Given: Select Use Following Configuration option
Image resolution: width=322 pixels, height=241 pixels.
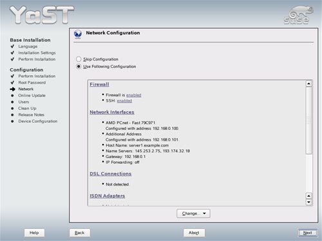Looking at the screenshot, I should pos(79,66).
